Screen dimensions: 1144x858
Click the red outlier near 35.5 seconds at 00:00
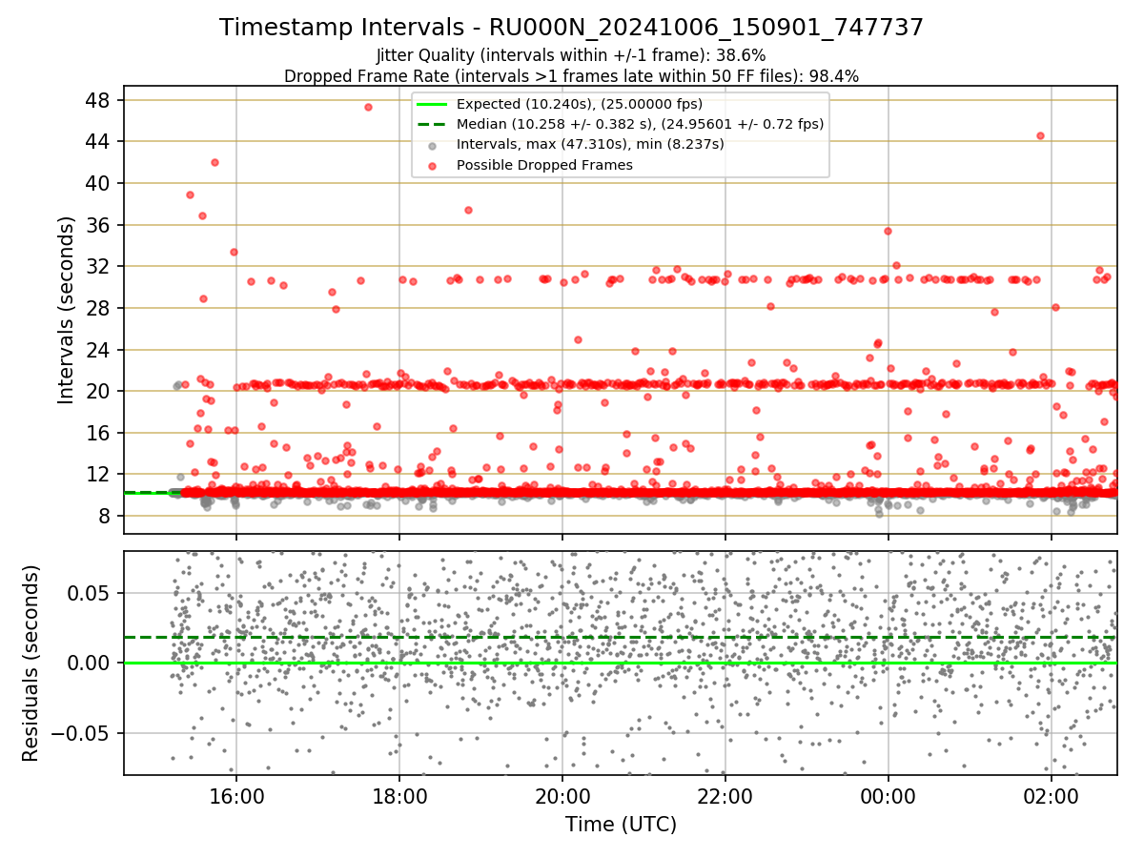tap(888, 231)
